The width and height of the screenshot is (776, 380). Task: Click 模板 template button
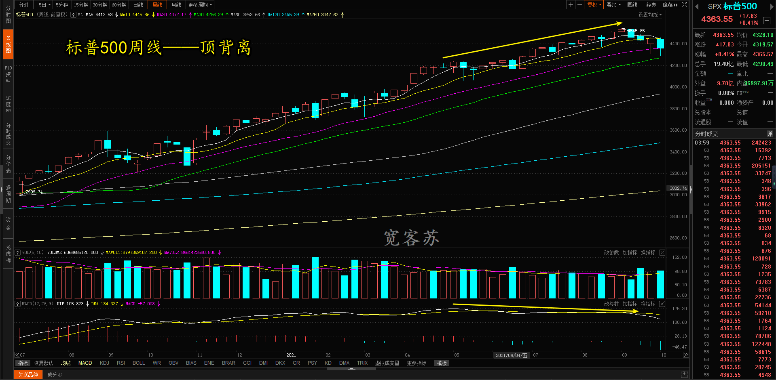(x=442, y=363)
